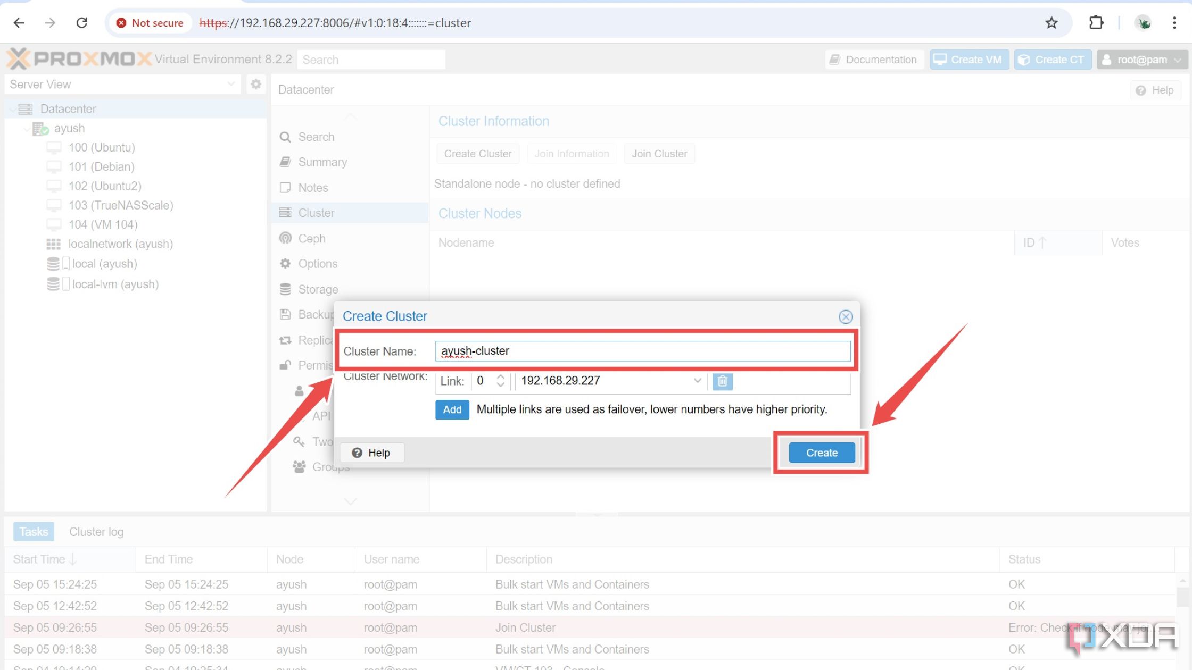Select VM 104 (VM 104)
Image resolution: width=1192 pixels, height=670 pixels.
click(x=103, y=224)
